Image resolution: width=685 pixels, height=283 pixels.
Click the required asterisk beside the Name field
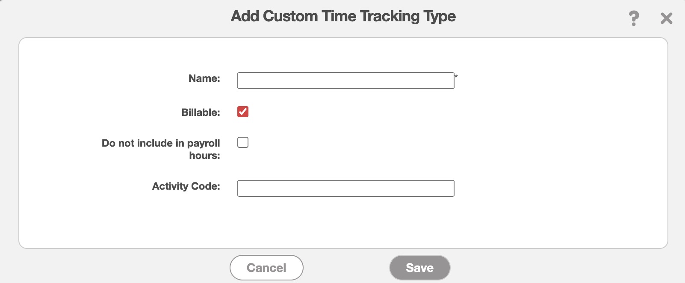[x=456, y=77]
